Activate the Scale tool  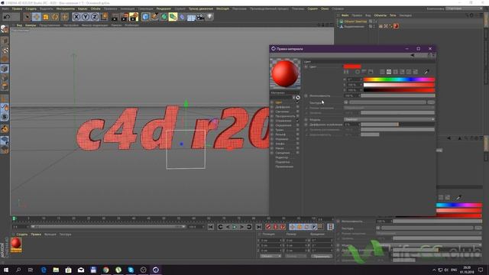[46, 17]
